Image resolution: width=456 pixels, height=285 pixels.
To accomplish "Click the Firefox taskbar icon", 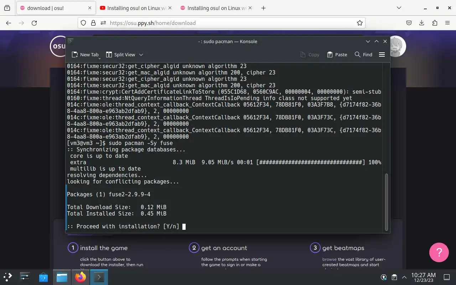I will 81,277.
